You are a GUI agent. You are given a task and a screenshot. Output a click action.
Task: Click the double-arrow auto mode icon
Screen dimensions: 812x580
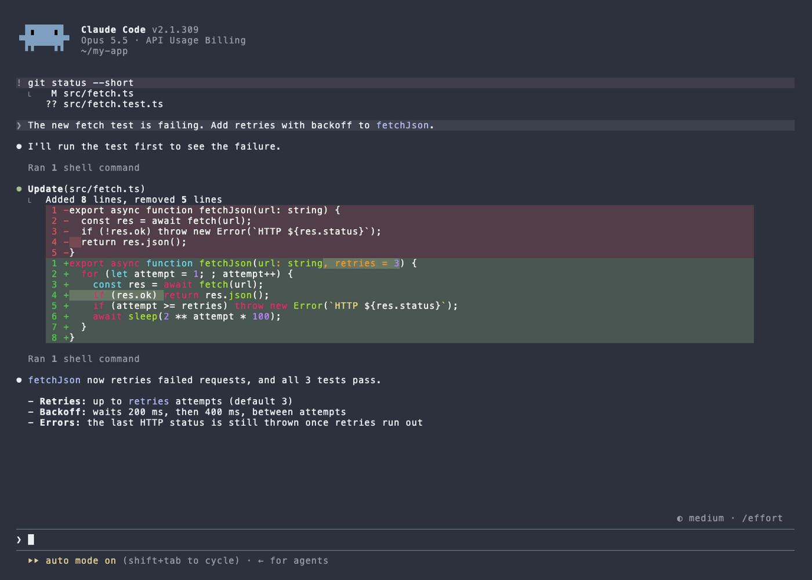[x=34, y=561]
